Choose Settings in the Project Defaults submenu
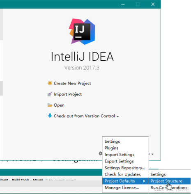 pos(169,174)
